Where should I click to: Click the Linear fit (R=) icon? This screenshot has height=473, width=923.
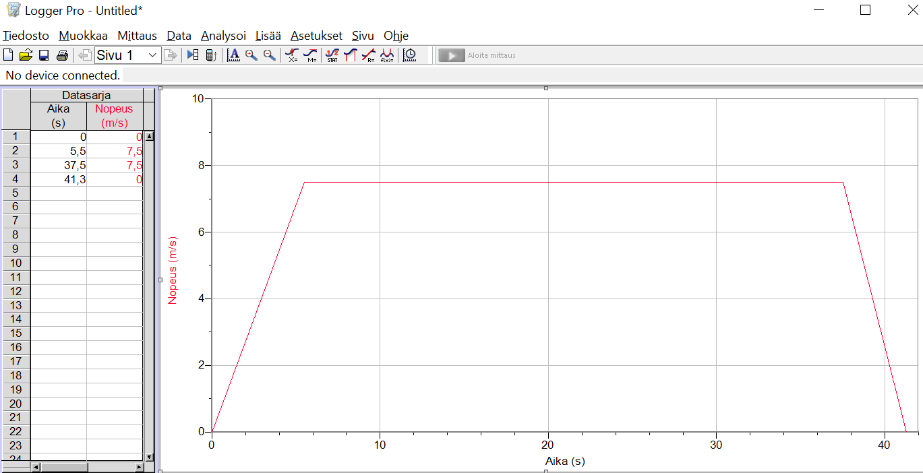coord(368,55)
